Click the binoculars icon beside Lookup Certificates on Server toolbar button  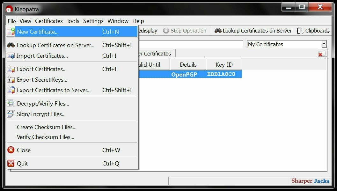(218, 31)
